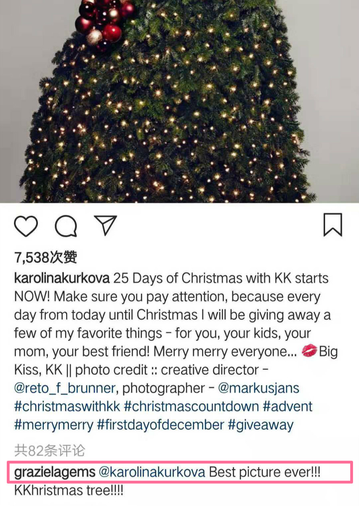
Task: Open @markusjans photographer mention
Action: coord(258,388)
